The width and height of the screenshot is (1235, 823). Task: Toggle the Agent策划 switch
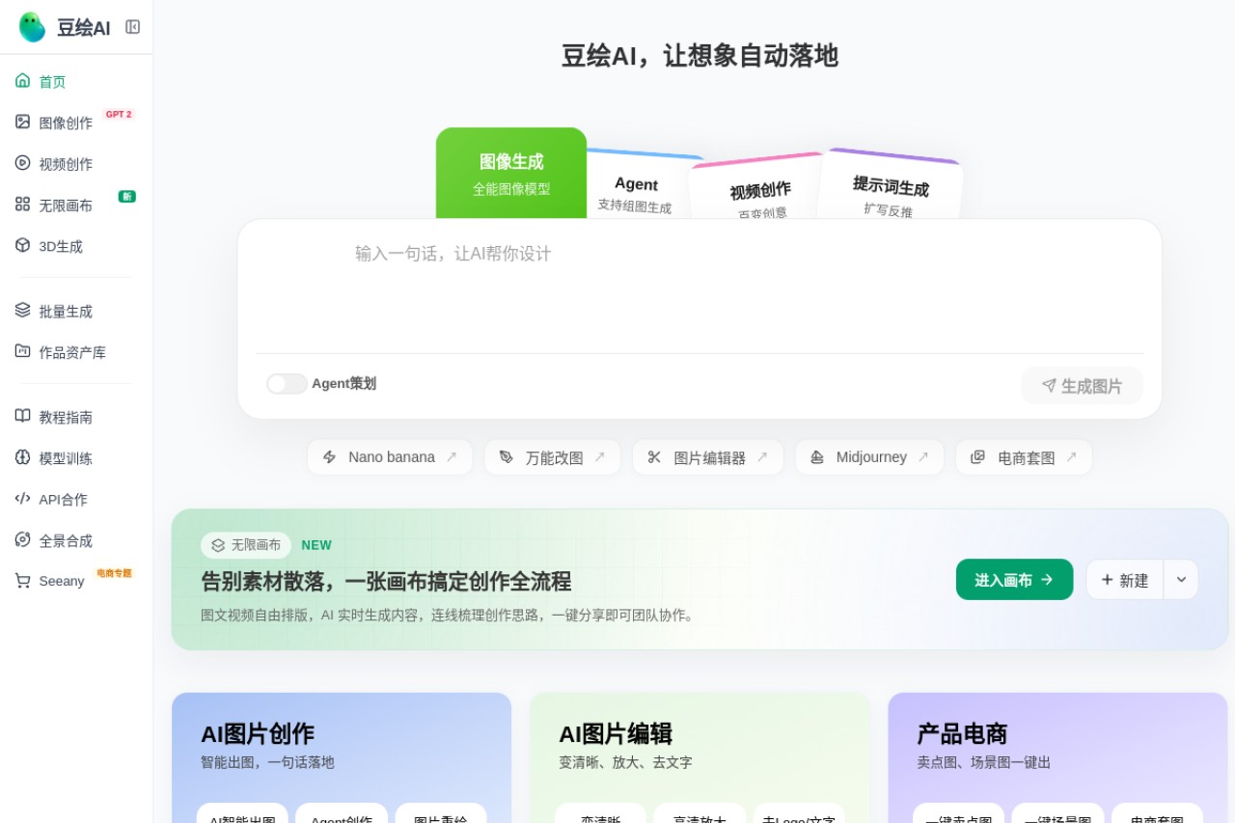pos(287,384)
